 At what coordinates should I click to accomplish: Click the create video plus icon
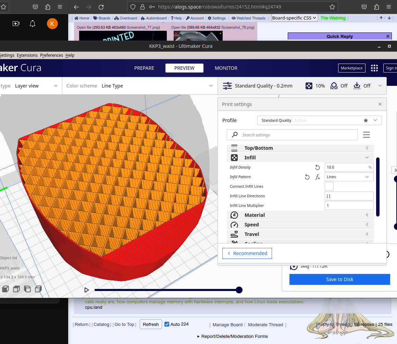16,24
